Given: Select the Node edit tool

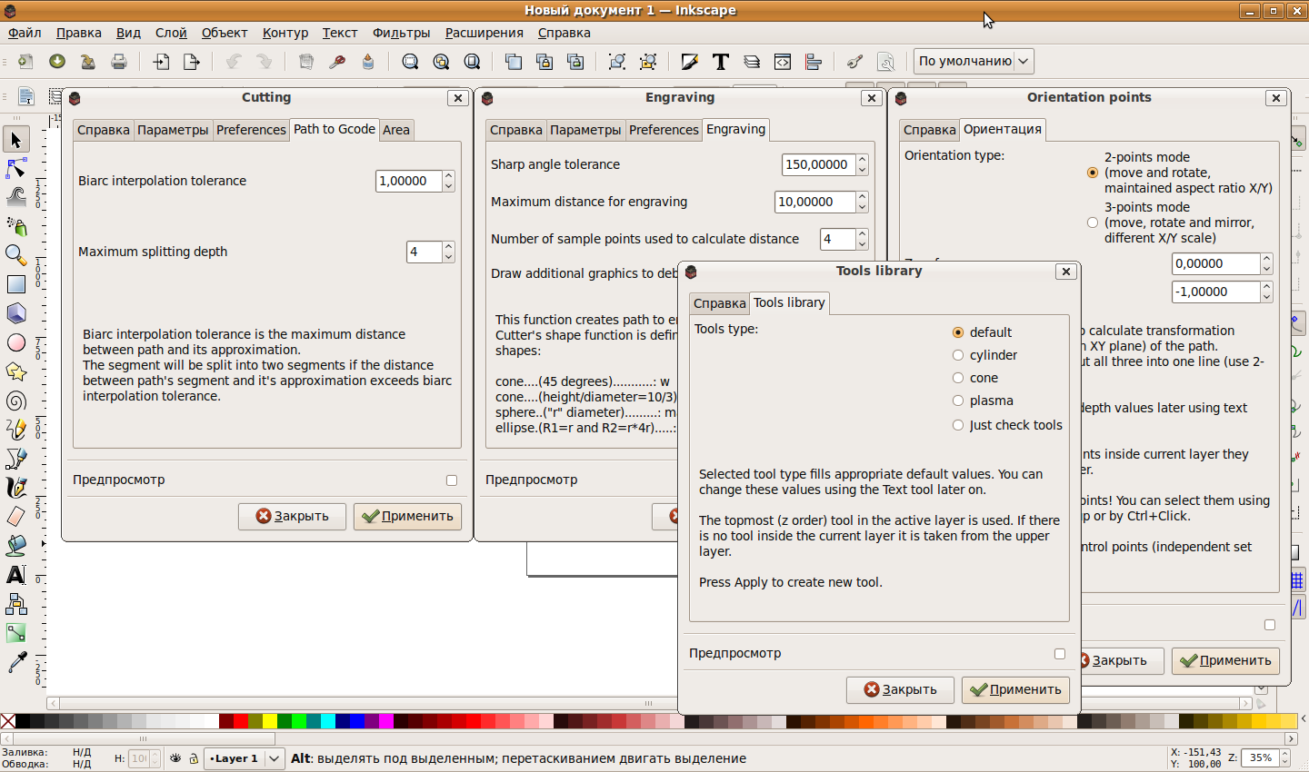Looking at the screenshot, I should [16, 168].
